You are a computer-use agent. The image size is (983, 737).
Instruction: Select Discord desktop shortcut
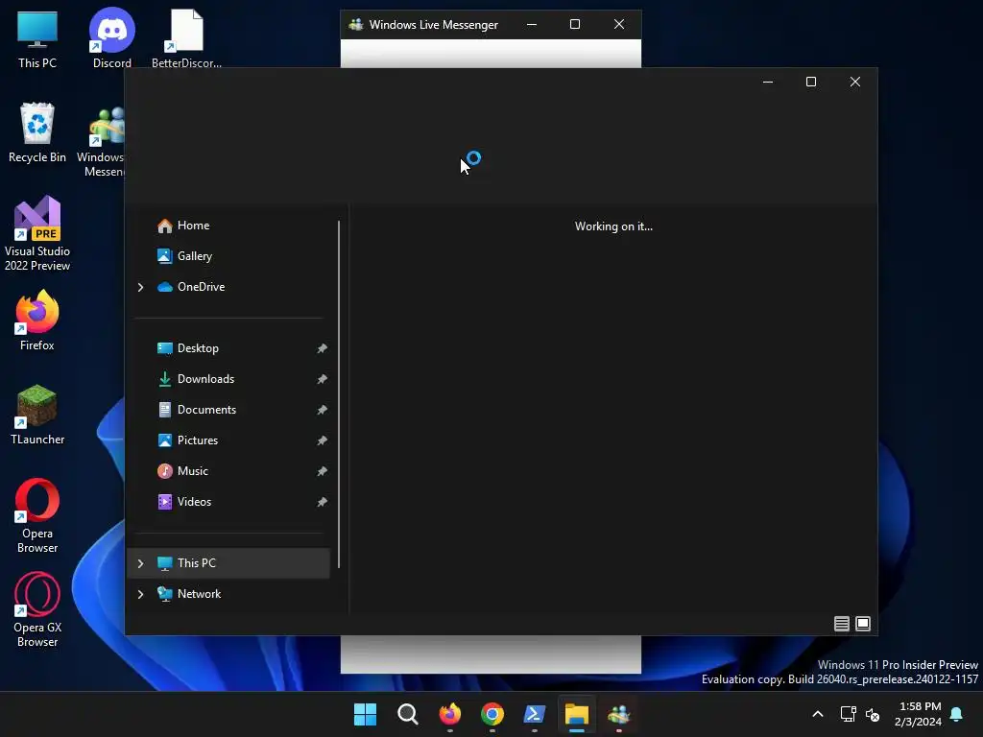(112, 38)
